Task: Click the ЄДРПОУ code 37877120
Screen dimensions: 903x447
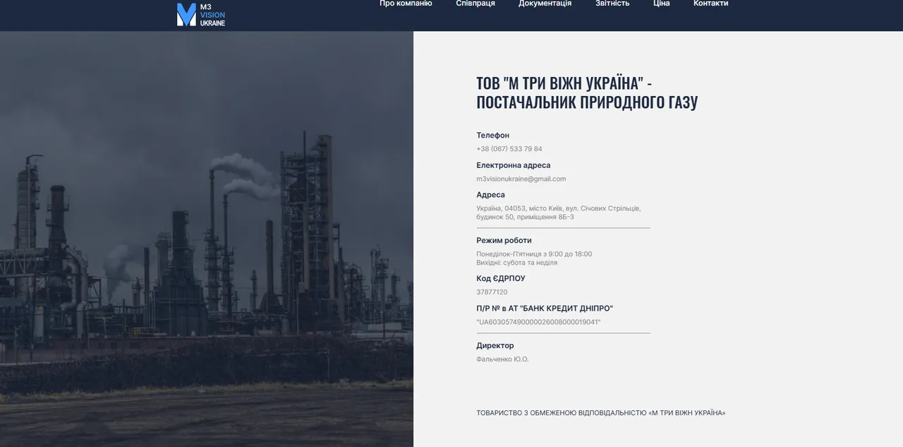Action: coord(492,292)
